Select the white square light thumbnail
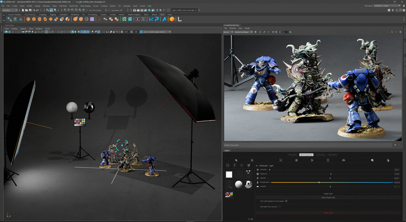 (x=229, y=174)
